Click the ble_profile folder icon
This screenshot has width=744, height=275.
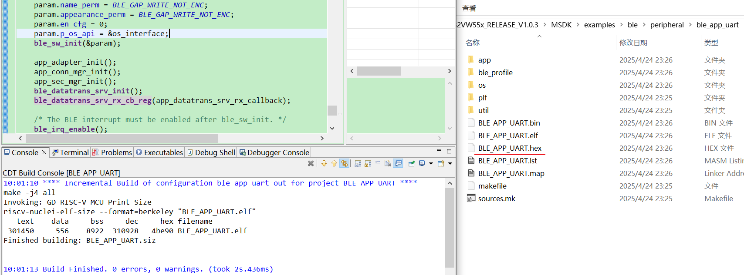[470, 72]
